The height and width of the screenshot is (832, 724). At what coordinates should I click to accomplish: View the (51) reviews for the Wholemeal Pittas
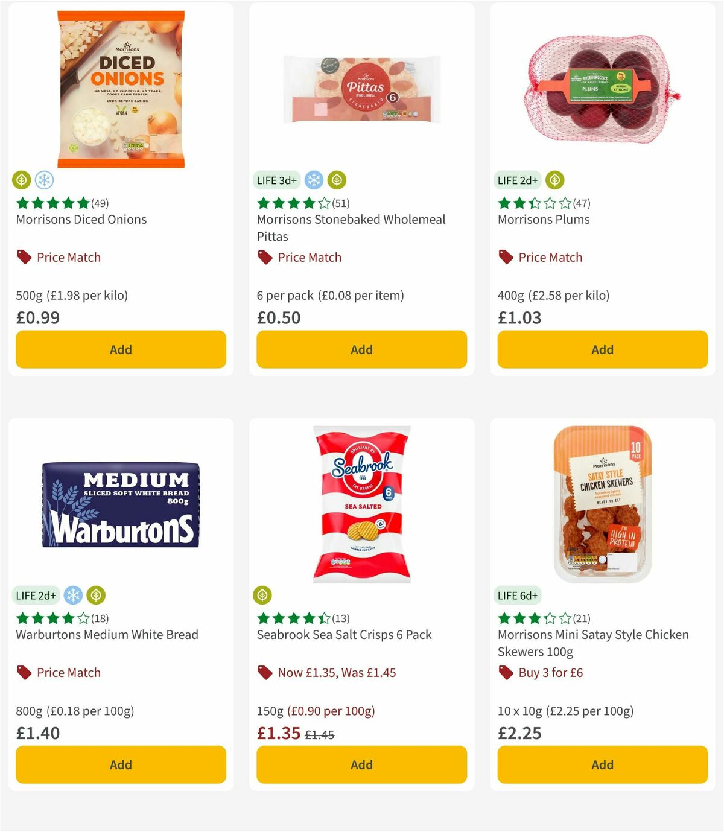pyautogui.click(x=340, y=203)
